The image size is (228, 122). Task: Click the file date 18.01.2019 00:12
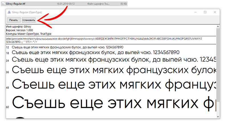tap(66, 4)
